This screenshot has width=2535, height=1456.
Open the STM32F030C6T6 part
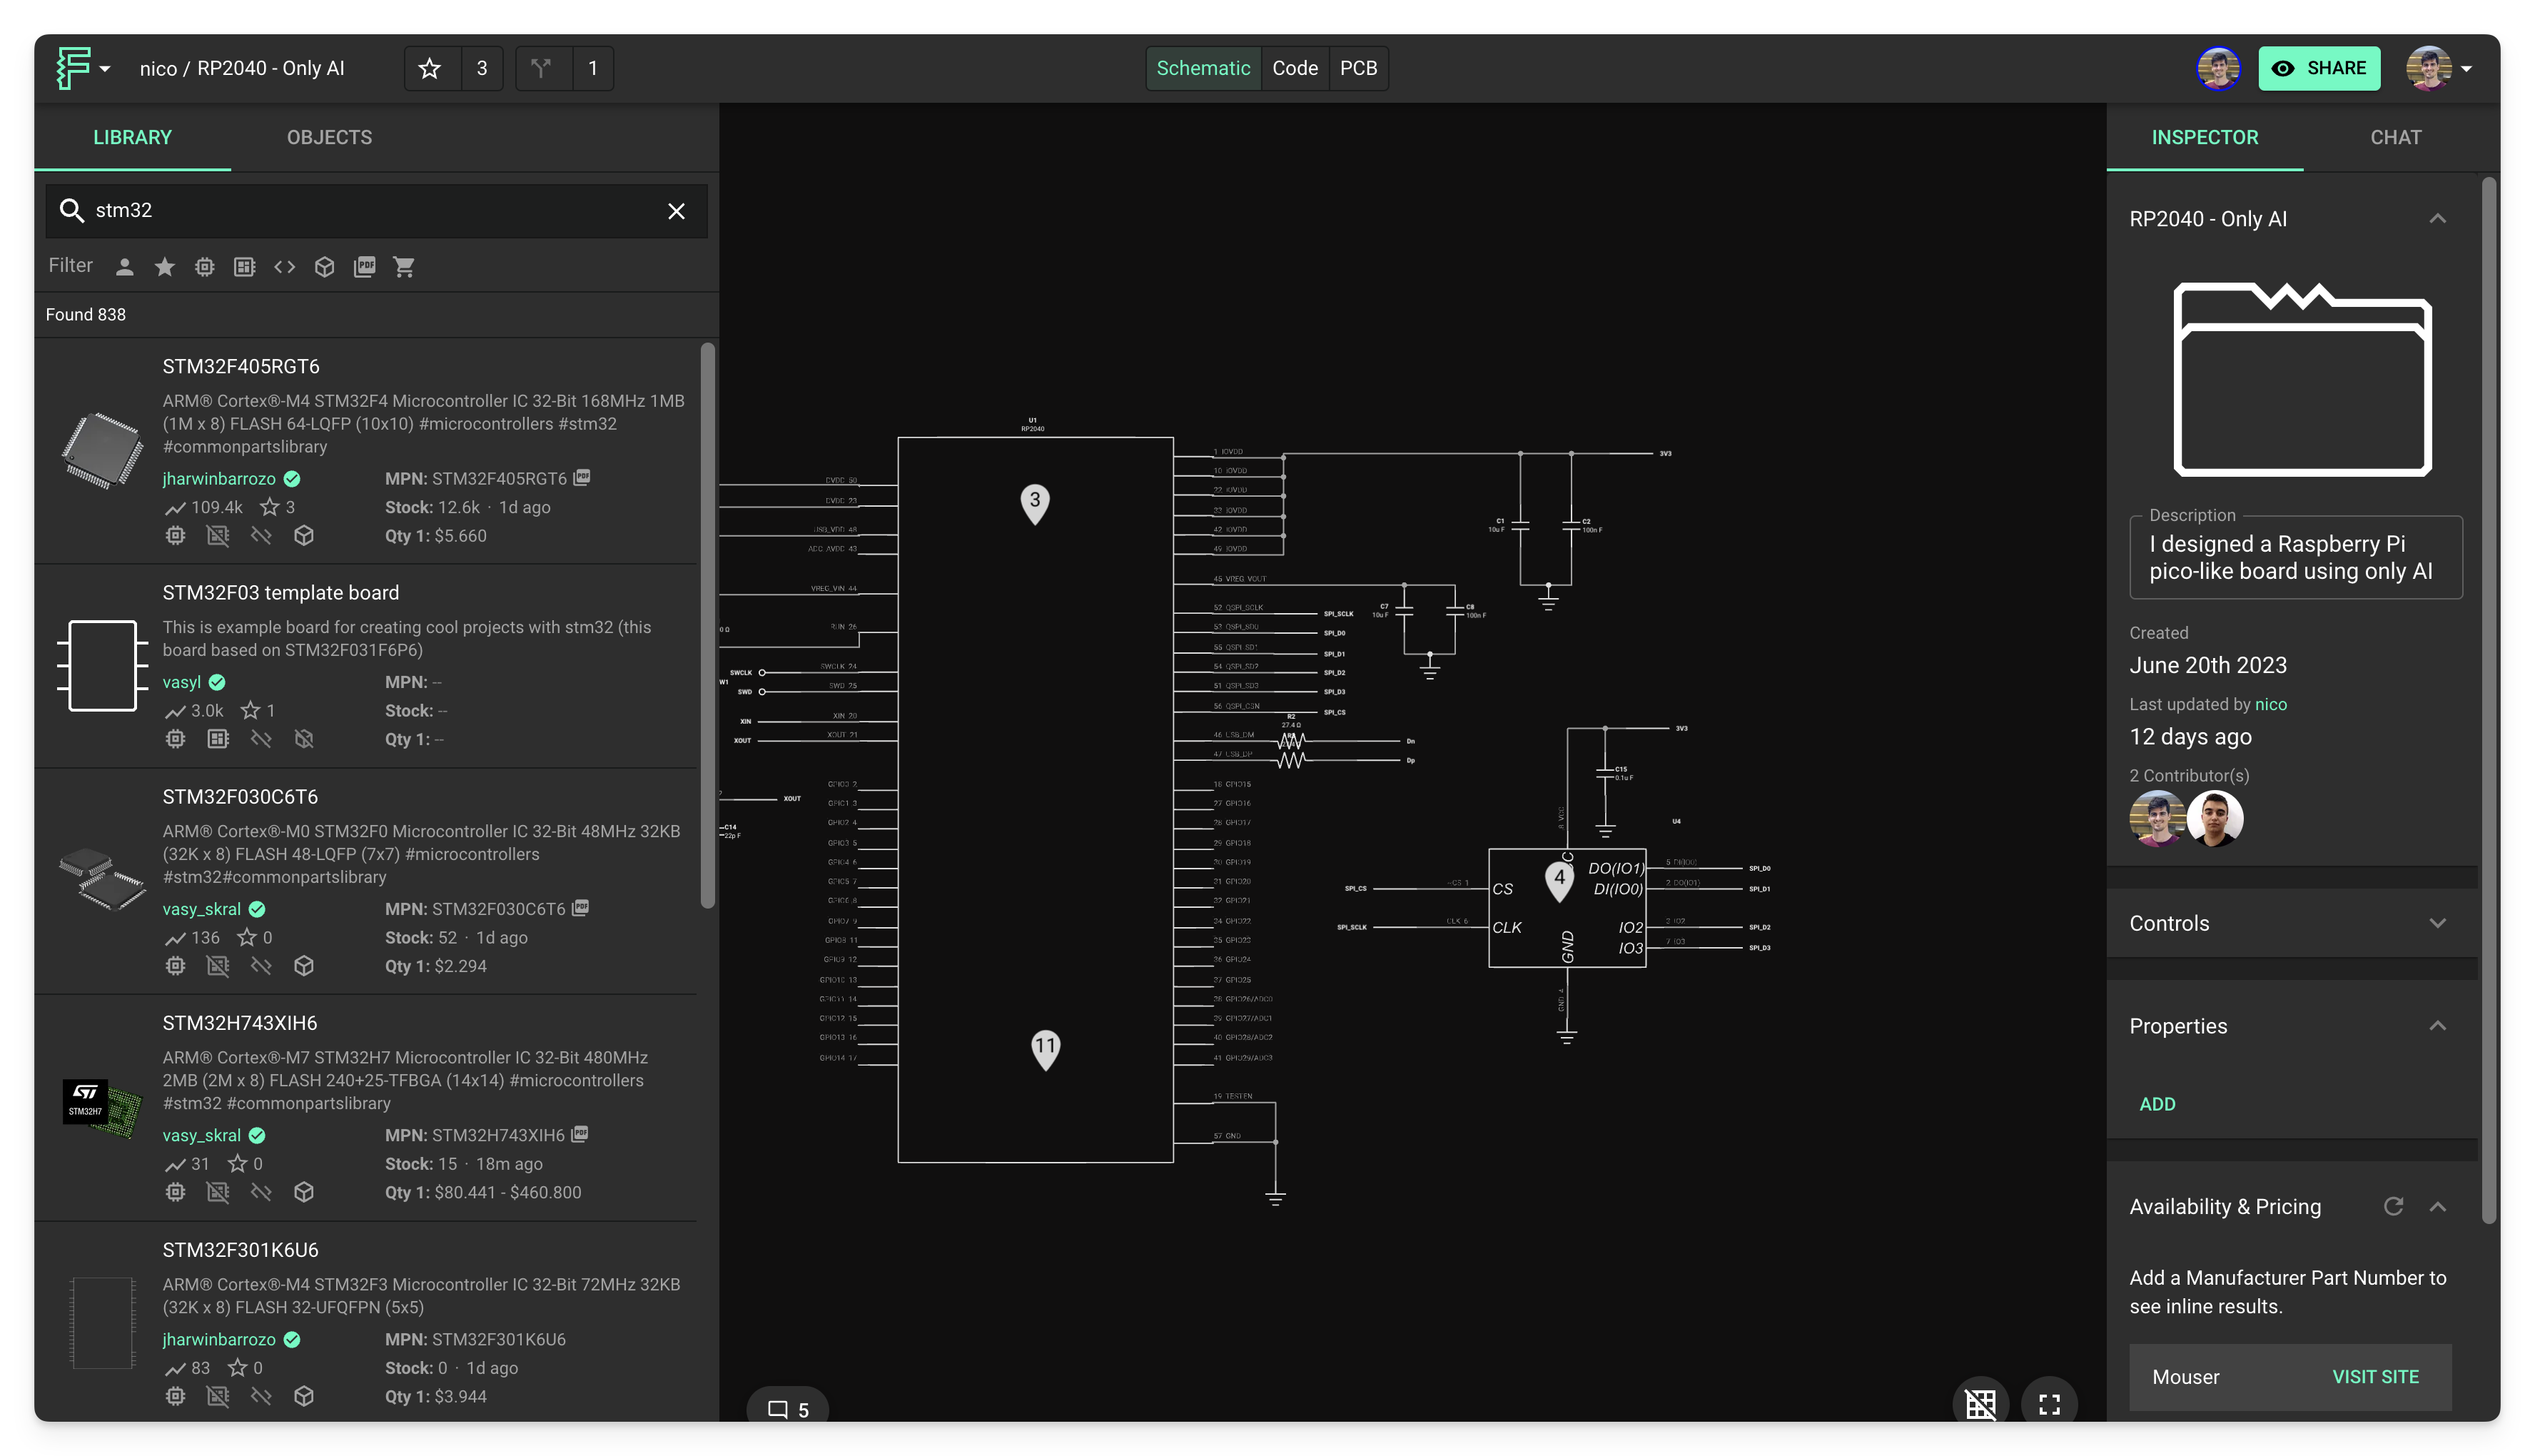pyautogui.click(x=240, y=796)
